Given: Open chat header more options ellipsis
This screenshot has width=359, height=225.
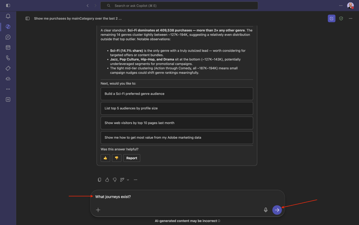Looking at the screenshot, I should [x=350, y=18].
